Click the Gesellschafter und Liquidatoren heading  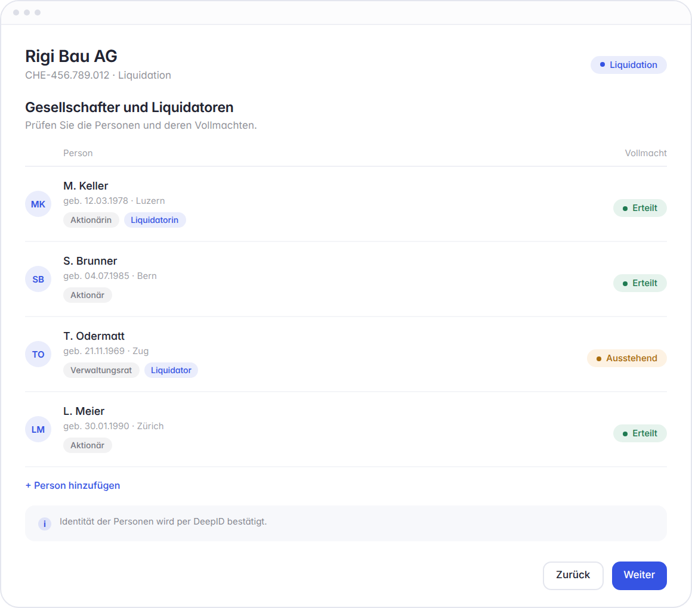coord(129,107)
